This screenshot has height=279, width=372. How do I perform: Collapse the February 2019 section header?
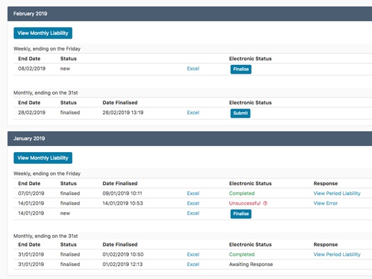pos(186,13)
